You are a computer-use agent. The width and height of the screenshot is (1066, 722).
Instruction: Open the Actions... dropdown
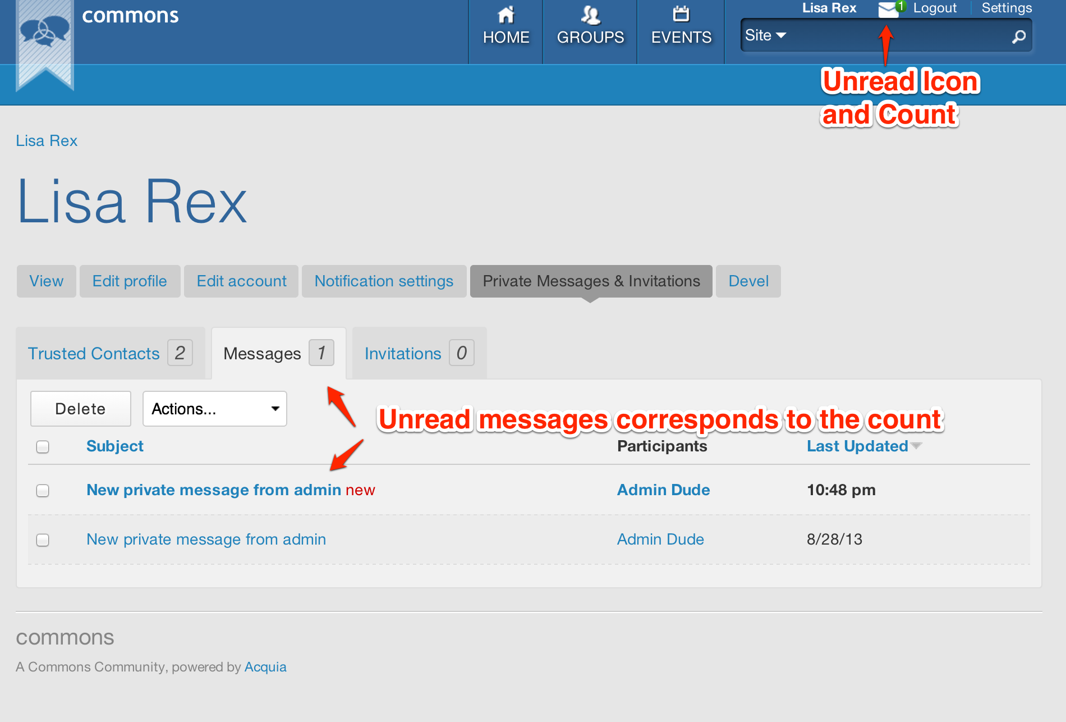pyautogui.click(x=214, y=409)
